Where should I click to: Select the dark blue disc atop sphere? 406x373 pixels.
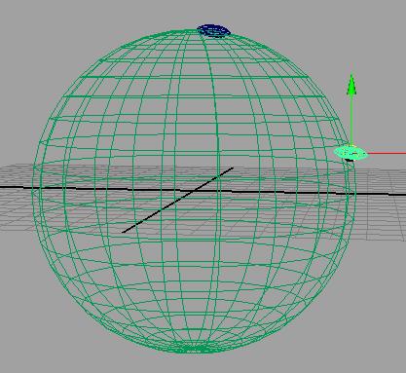tap(213, 30)
